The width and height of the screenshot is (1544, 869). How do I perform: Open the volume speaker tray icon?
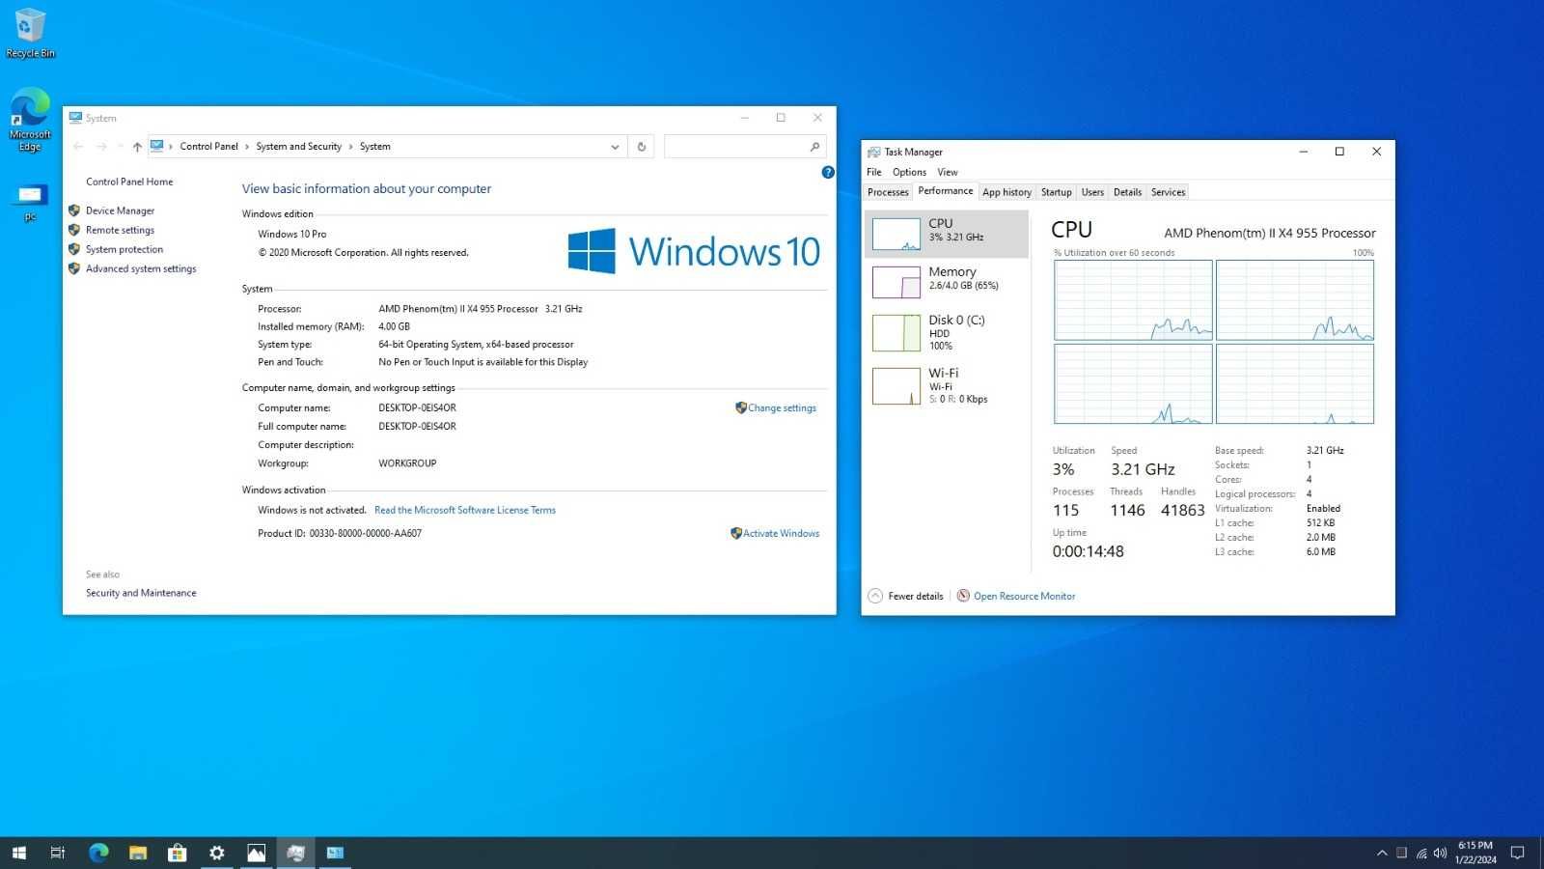point(1440,853)
